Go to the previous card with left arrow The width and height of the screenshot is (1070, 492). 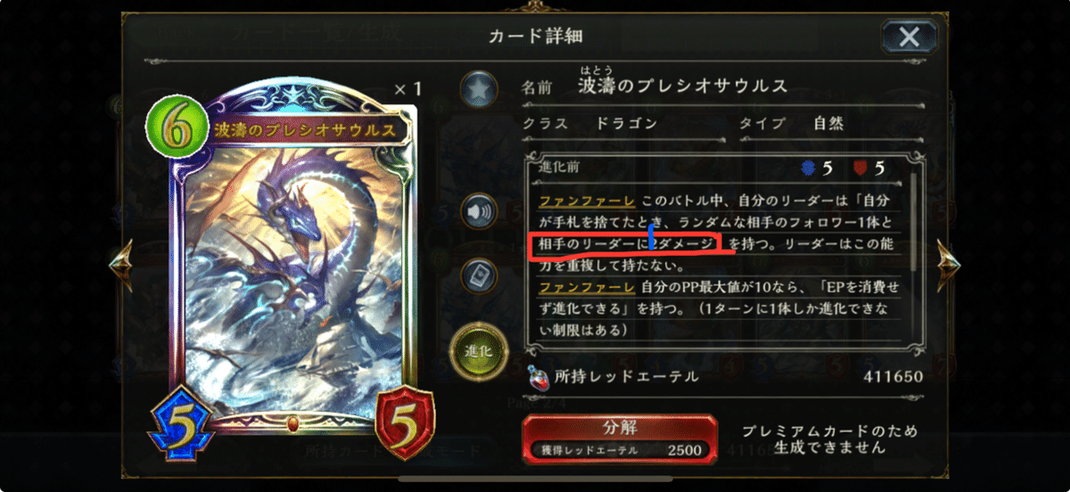121,261
